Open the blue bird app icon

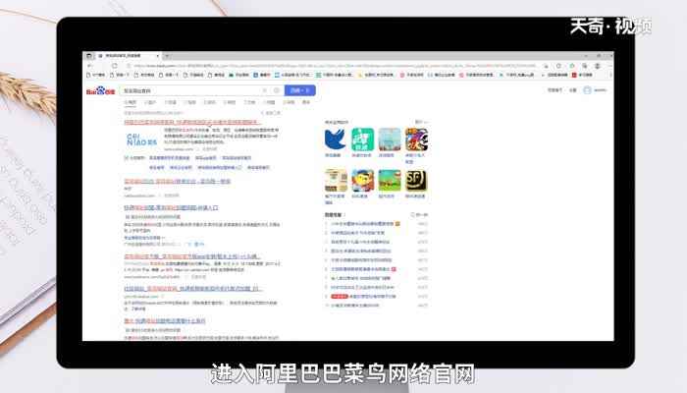tap(336, 139)
